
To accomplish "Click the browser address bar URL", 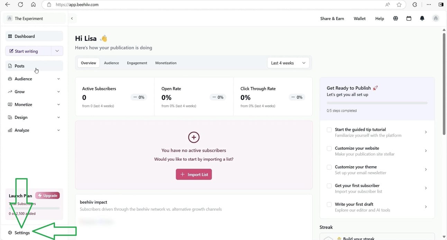I will point(77,5).
